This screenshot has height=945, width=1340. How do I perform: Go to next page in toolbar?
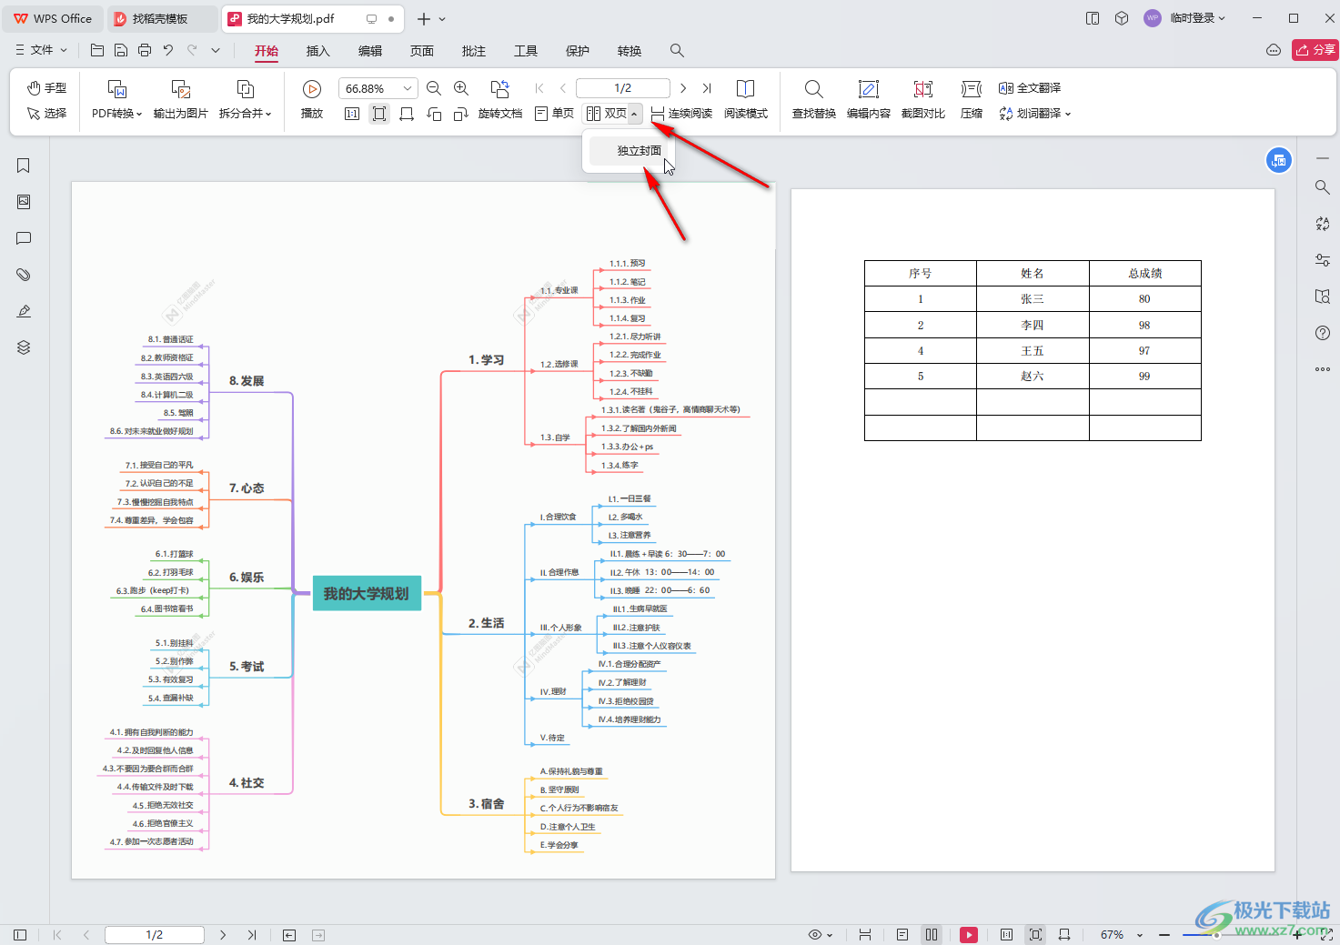[x=683, y=88]
